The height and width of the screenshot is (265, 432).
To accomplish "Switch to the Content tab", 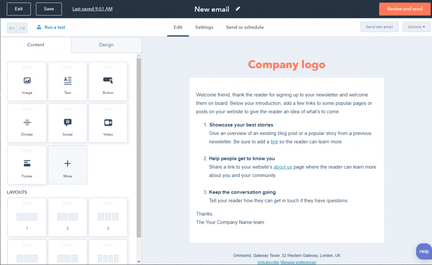I will (35, 45).
